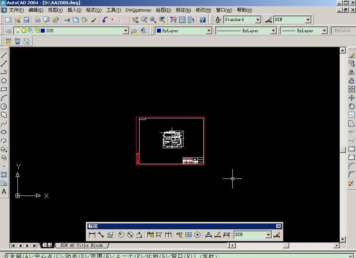The height and width of the screenshot is (258, 356).
Task: Click the vertical scrollbar up arrow
Action: point(343,50)
